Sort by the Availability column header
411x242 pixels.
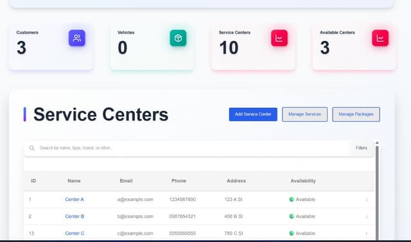point(303,181)
